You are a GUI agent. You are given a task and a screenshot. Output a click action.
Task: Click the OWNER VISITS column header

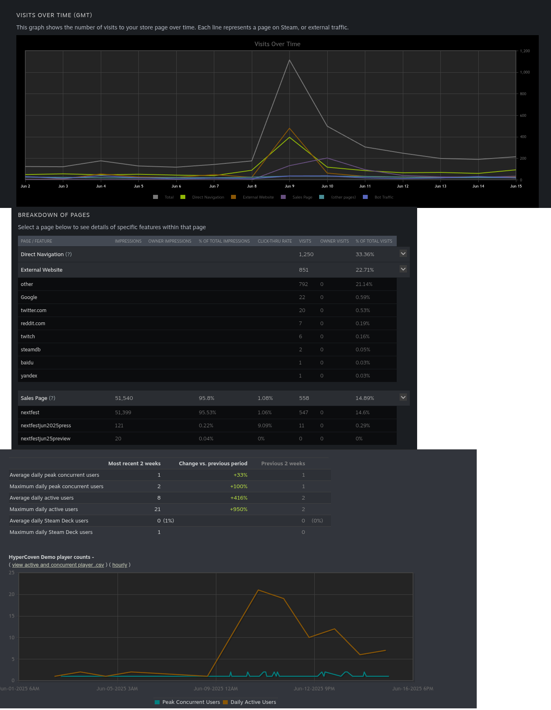334,241
